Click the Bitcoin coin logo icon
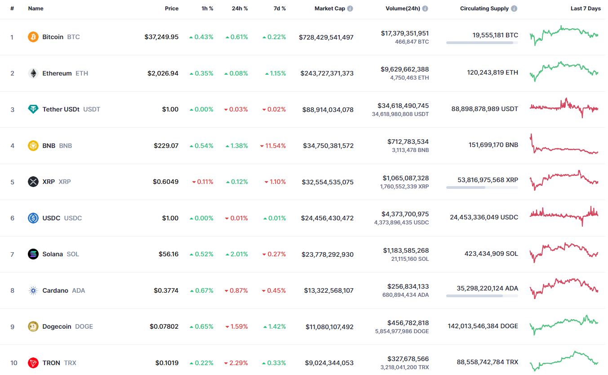Screen dimensions: 608x375 33,37
